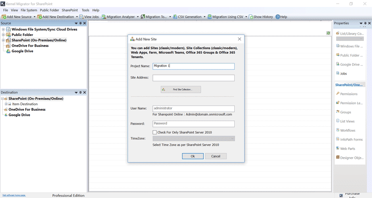Click Cancel in Add New Site dialog
This screenshot has width=372, height=198.
[216, 156]
